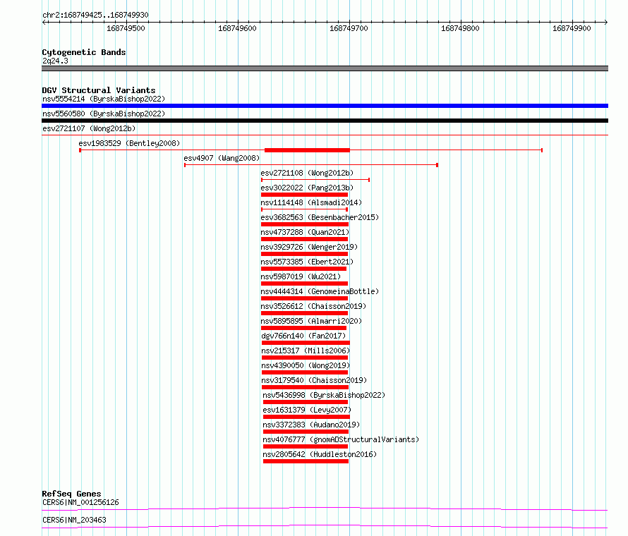Open variant nsv5573385 (Ebert2021)

307,262
